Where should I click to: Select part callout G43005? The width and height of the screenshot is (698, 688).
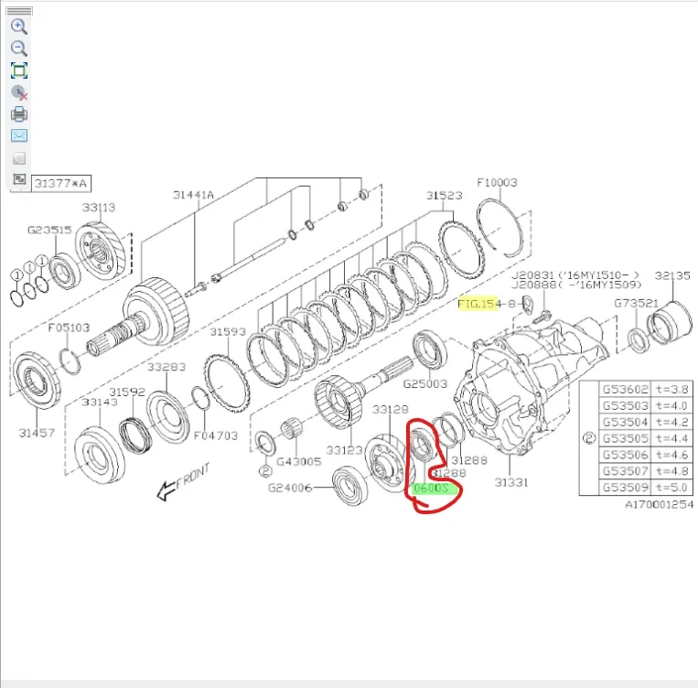(x=299, y=462)
